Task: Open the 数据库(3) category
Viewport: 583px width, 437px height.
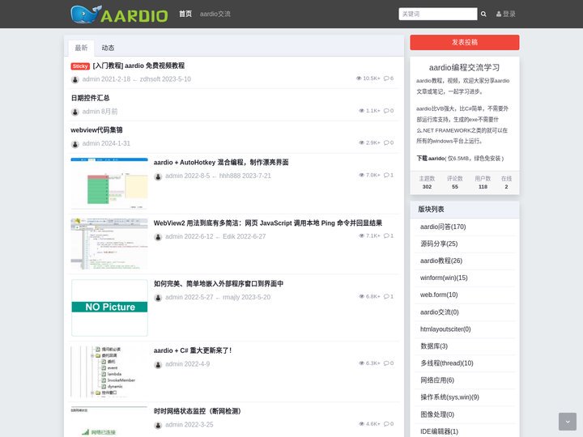Action: click(433, 346)
